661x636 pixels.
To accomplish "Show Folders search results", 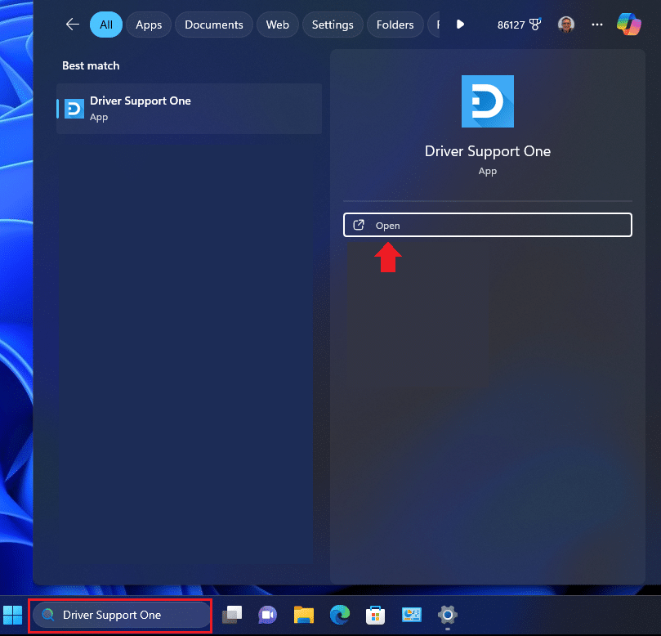I will [x=395, y=25].
